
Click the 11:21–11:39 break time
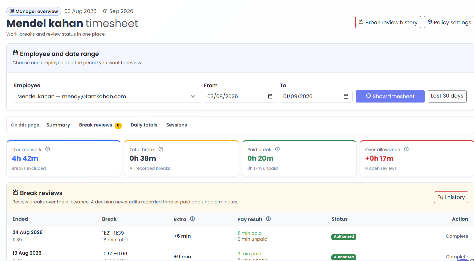click(x=113, y=233)
